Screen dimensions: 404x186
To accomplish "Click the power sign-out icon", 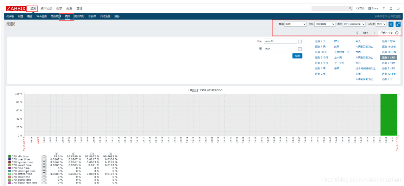I will click(x=398, y=8).
